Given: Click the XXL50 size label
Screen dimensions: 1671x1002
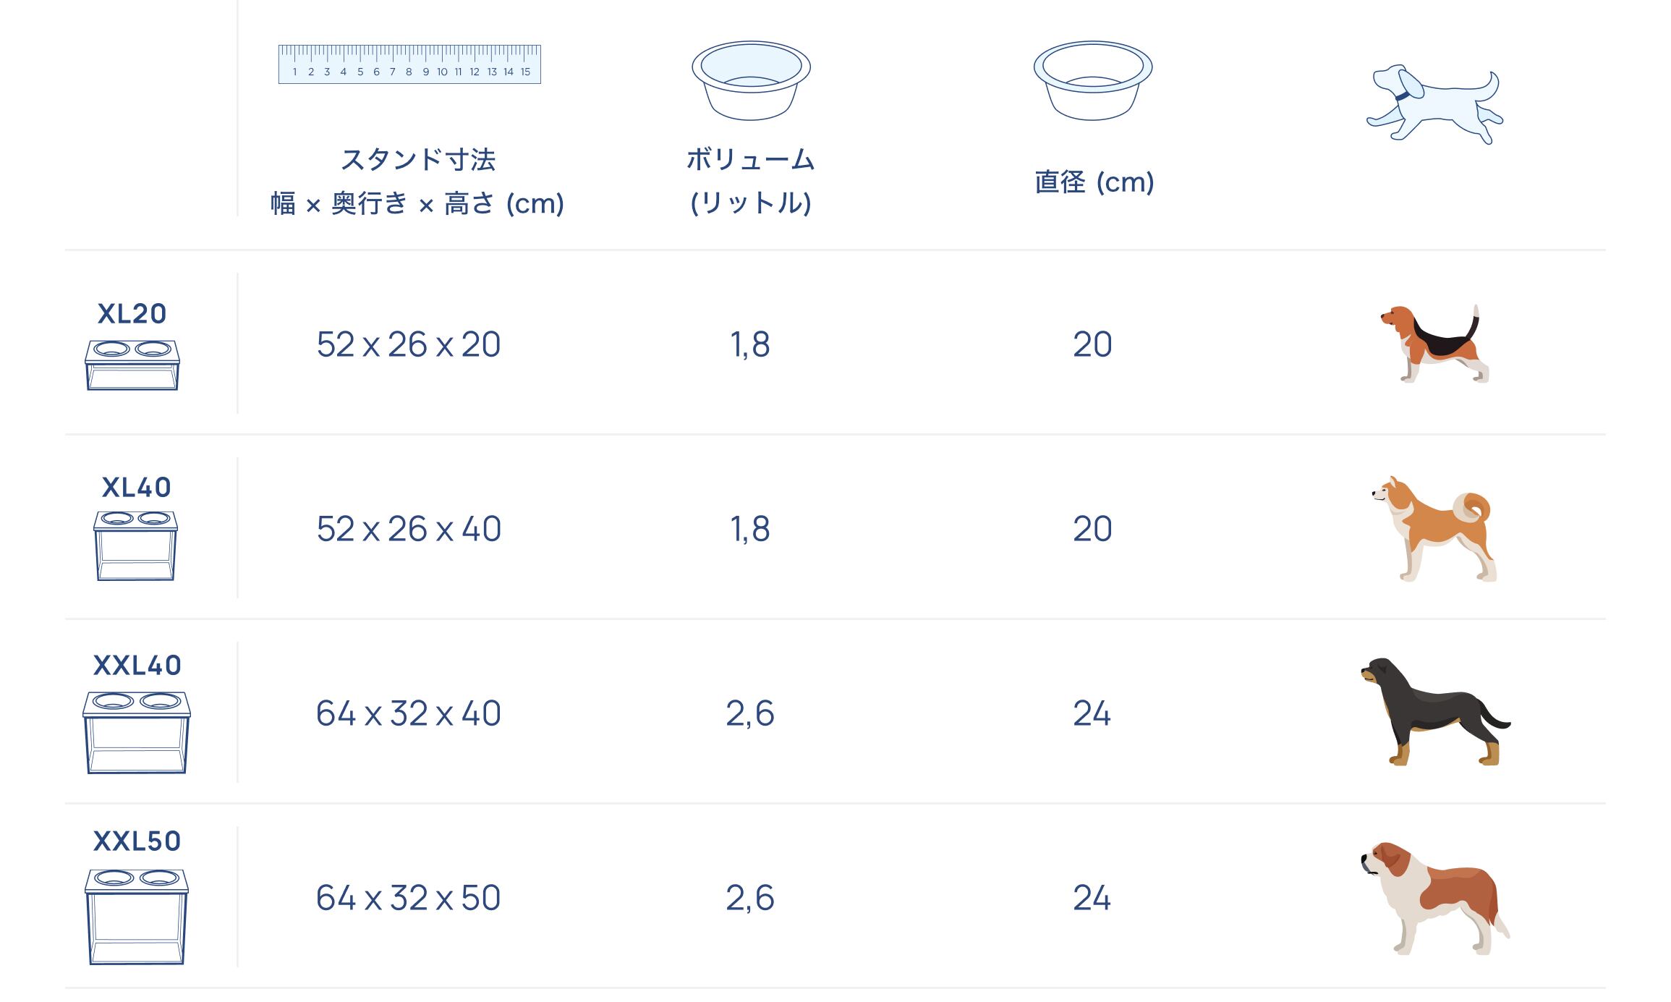Looking at the screenshot, I should click(137, 841).
